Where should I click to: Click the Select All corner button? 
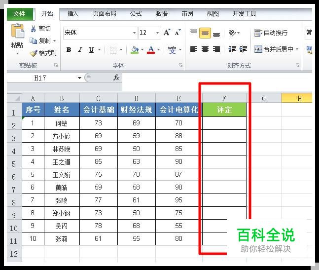click(x=14, y=98)
